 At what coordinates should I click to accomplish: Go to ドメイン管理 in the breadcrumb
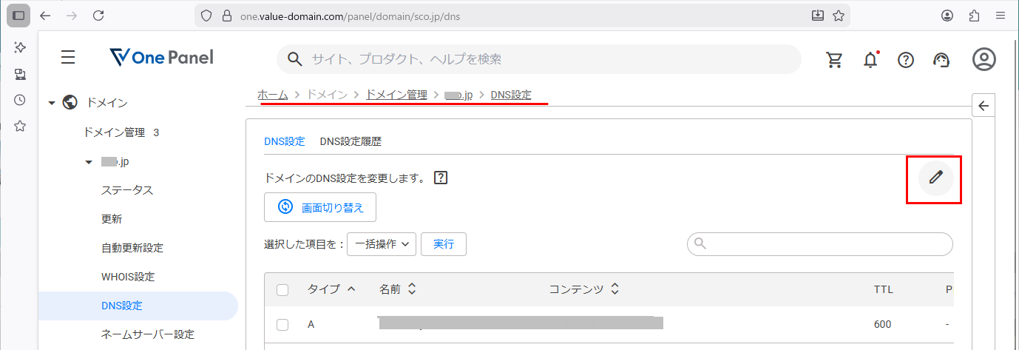(x=396, y=95)
